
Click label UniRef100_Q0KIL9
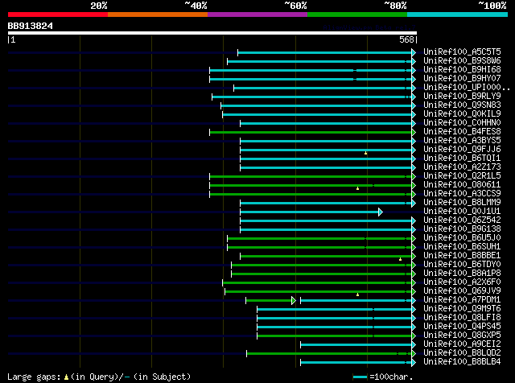click(462, 114)
